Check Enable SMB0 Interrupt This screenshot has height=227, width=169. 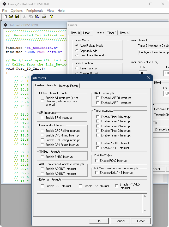click(42, 157)
